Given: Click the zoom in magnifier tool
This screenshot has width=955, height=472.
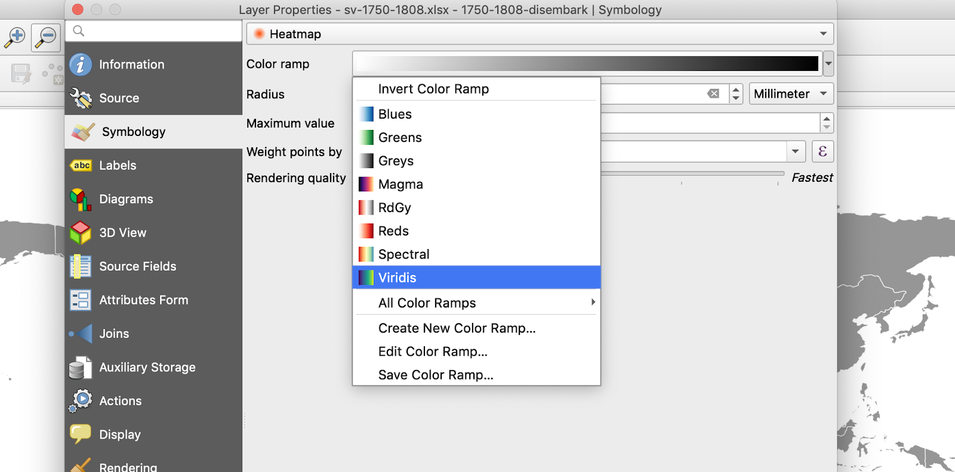Looking at the screenshot, I should click(15, 37).
